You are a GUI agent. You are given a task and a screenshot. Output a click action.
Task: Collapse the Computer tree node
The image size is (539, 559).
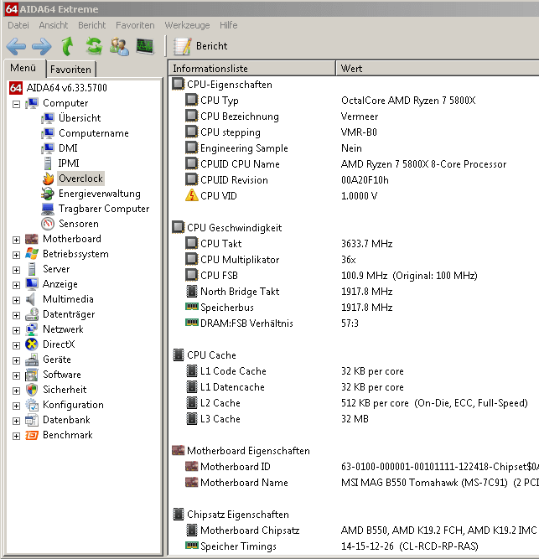tap(16, 104)
